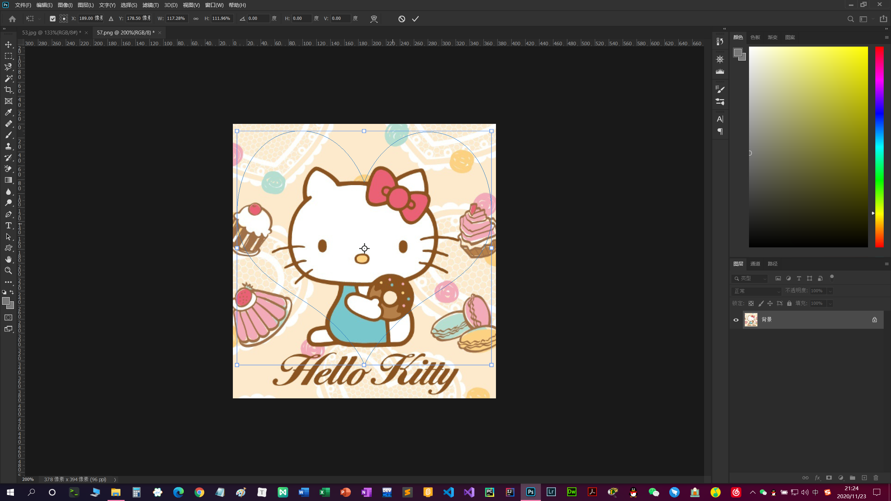Image resolution: width=891 pixels, height=501 pixels.
Task: Open the Color panel flyout menu
Action: [886, 37]
